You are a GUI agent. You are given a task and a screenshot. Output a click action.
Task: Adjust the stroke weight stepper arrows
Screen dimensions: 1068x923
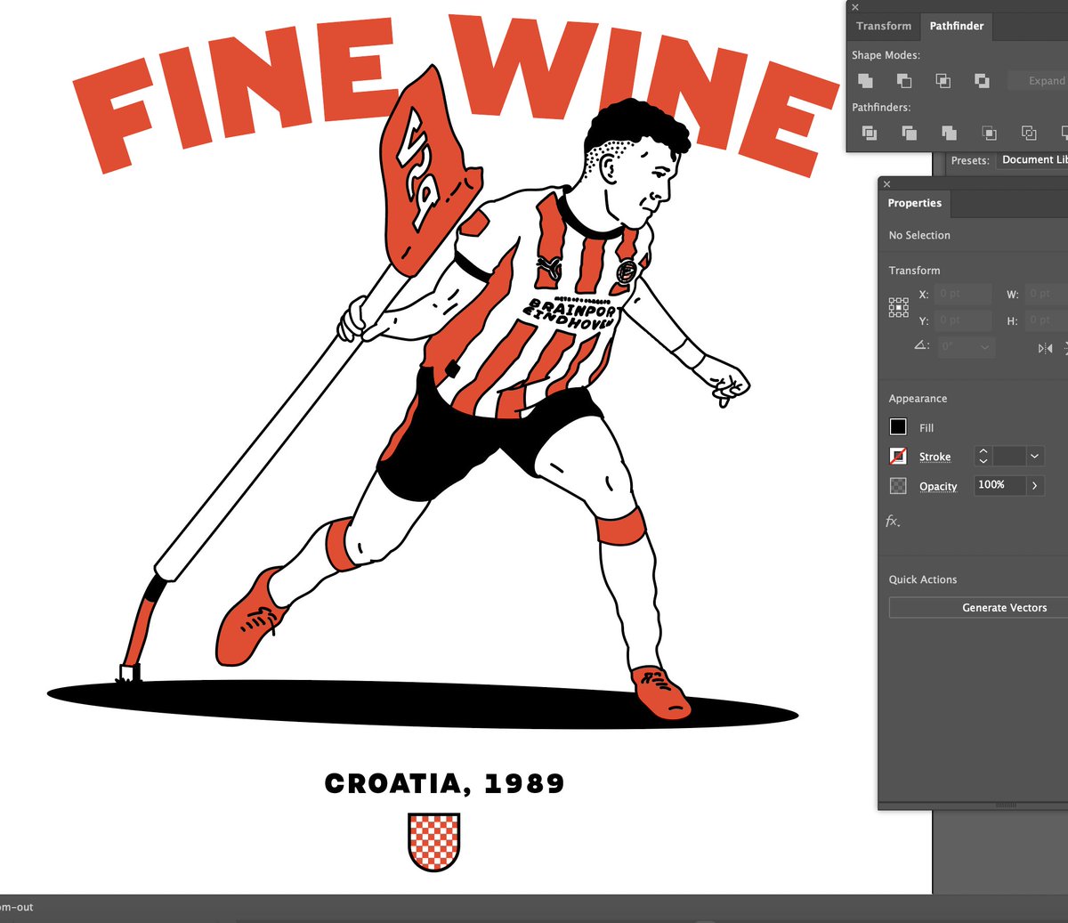[983, 456]
